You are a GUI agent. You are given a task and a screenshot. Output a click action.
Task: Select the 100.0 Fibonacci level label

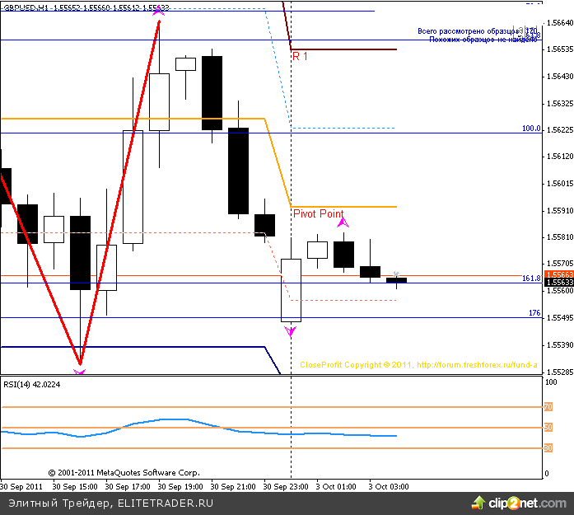pos(530,129)
